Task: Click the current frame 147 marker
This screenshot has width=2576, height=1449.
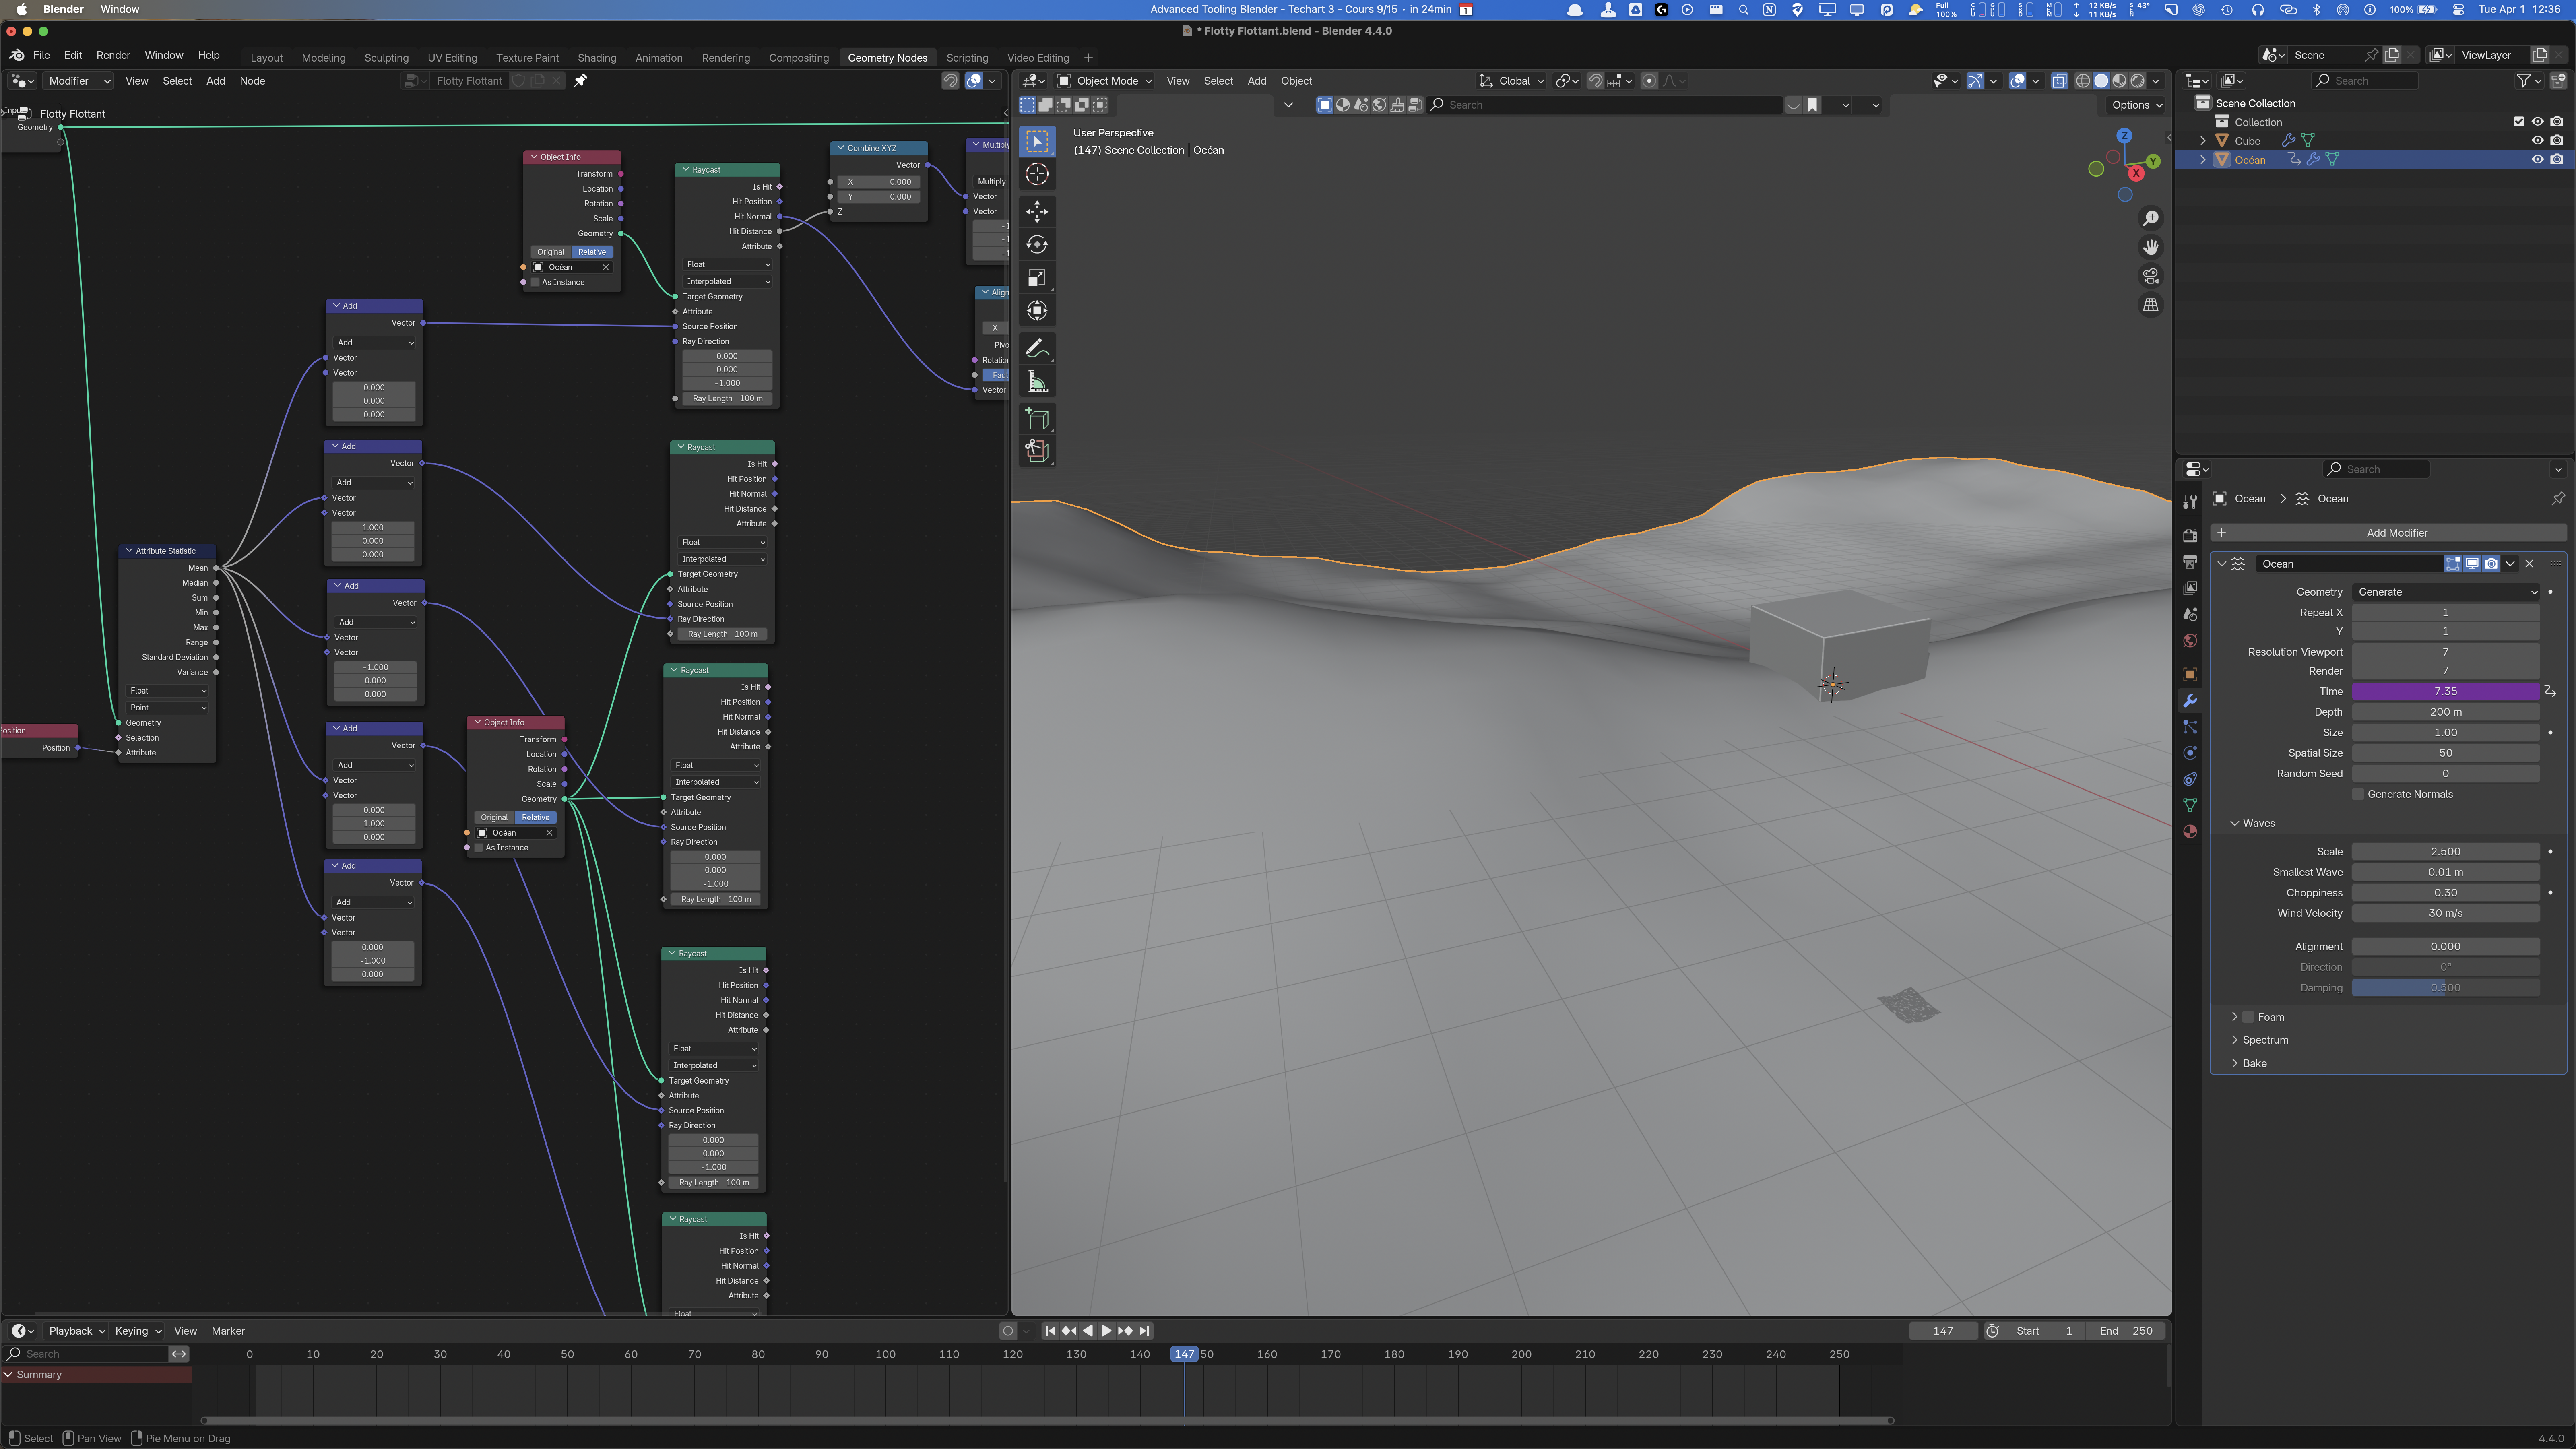Action: point(1184,1354)
